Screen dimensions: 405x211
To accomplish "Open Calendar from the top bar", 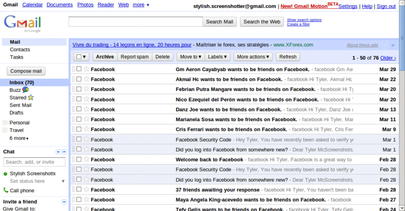I will click(x=32, y=5).
